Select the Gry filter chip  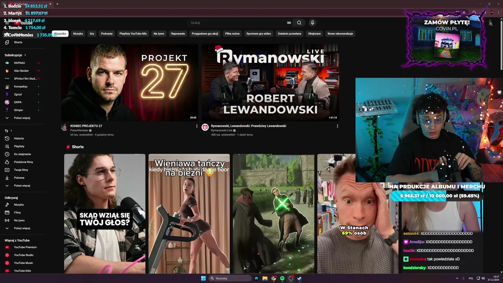92,34
